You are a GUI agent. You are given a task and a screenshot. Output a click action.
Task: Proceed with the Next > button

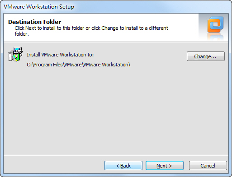(165, 166)
